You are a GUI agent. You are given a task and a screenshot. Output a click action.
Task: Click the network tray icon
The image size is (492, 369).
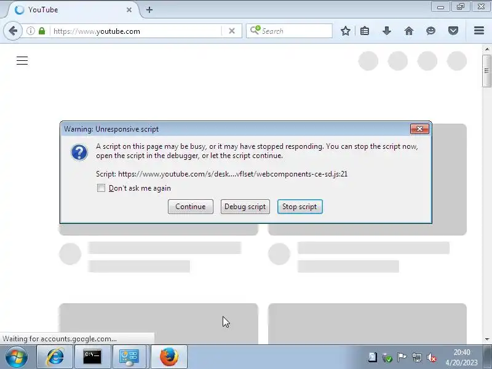pyautogui.click(x=417, y=357)
